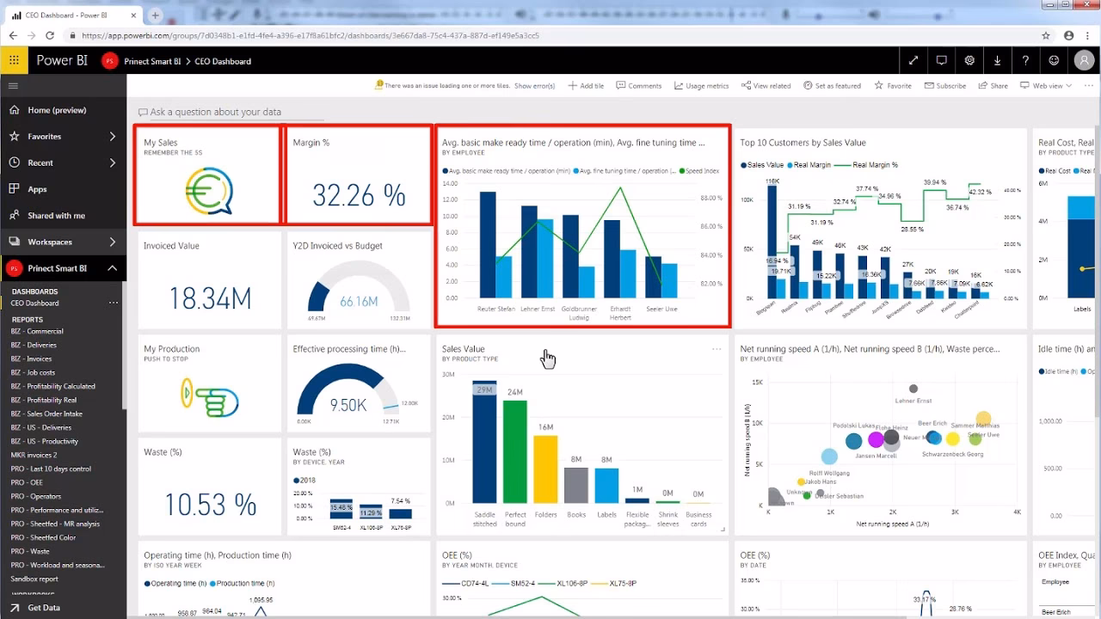
Task: Open the Prinect Smart BI workspace icon
Action: pyautogui.click(x=108, y=60)
